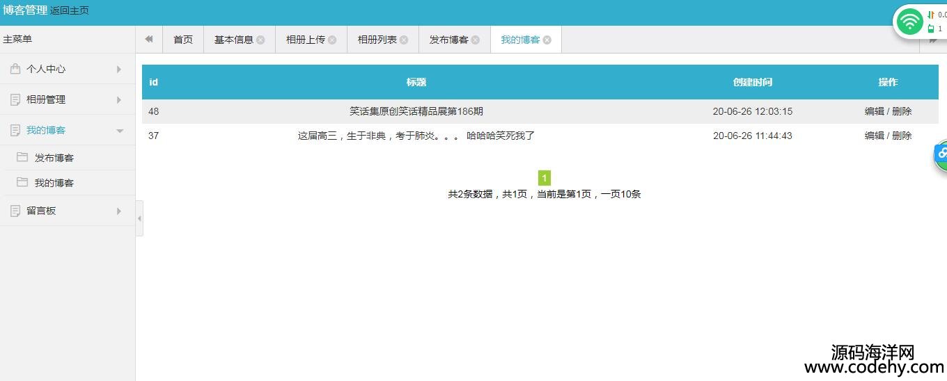Viewport: 947px width, 381px height.
Task: Open 我的博客 item in sidebar submenu
Action: [54, 183]
